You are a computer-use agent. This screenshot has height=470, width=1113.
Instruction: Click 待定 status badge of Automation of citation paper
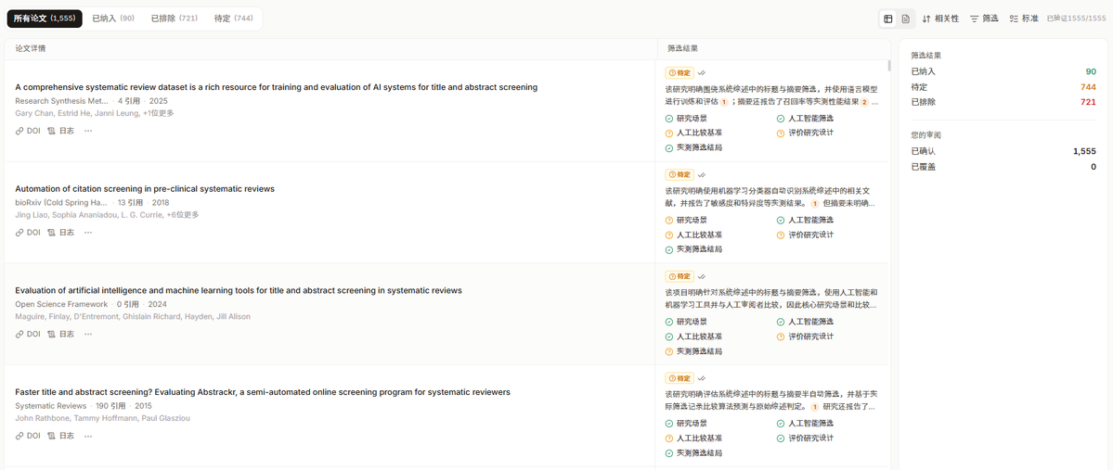pyautogui.click(x=679, y=174)
